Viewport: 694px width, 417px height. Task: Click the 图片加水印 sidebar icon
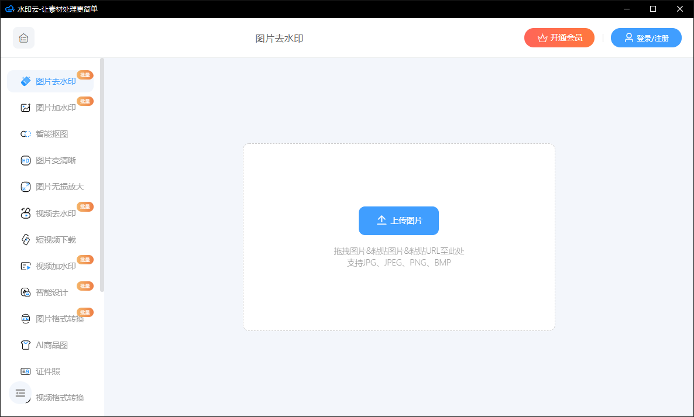(x=26, y=108)
